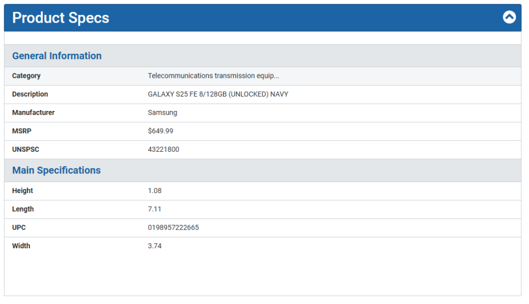Select the UNSPSC row label
This screenshot has height=304, width=529.
click(x=25, y=150)
